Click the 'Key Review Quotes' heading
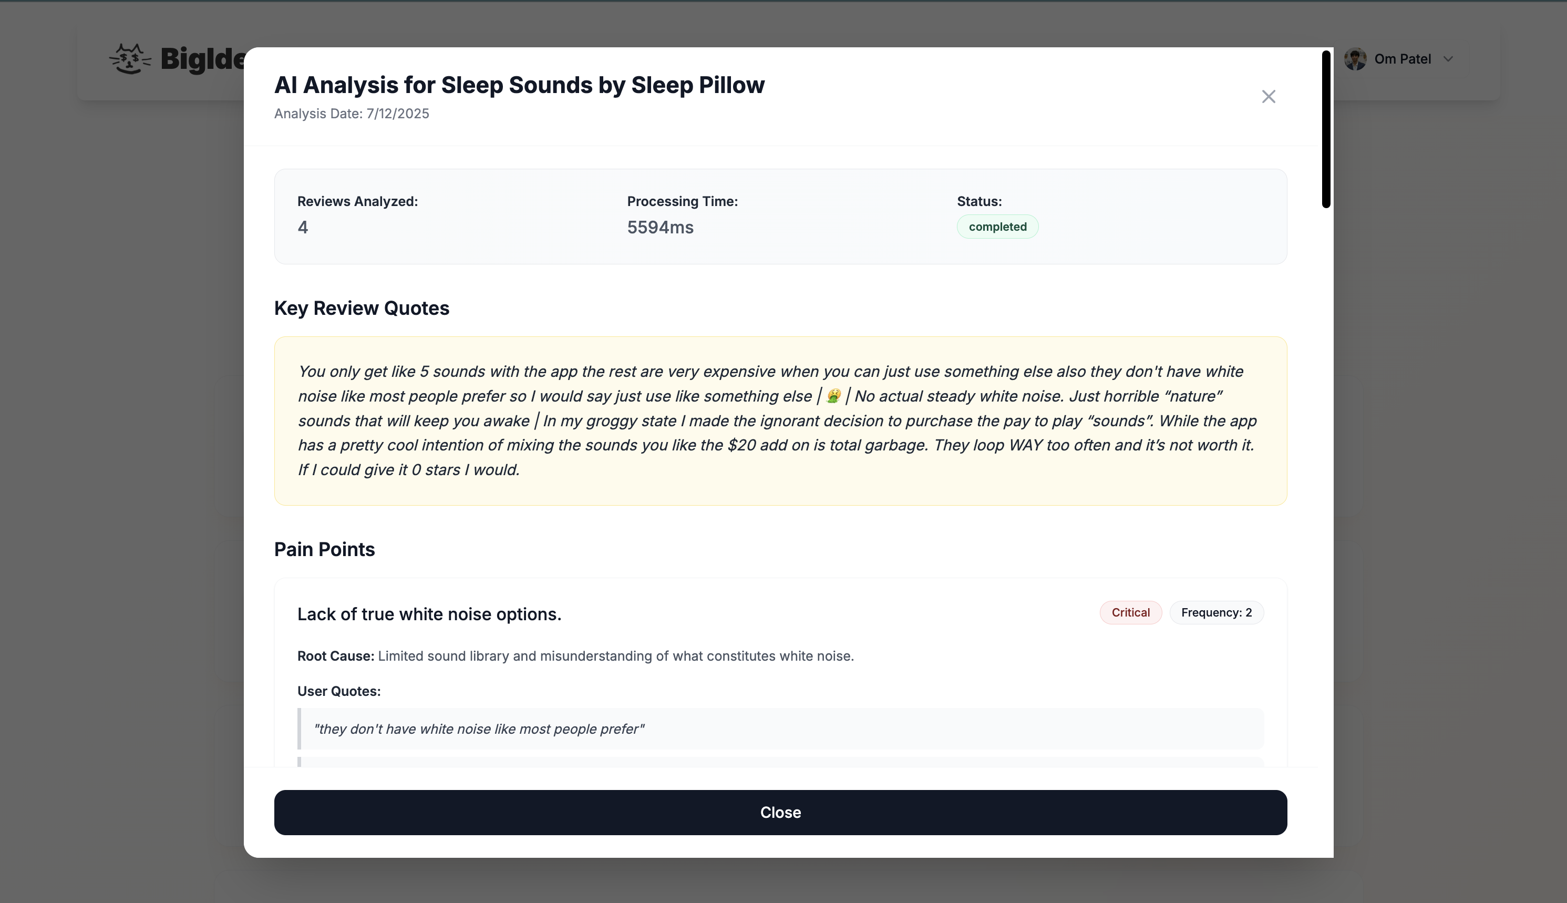The image size is (1567, 903). pyautogui.click(x=362, y=308)
